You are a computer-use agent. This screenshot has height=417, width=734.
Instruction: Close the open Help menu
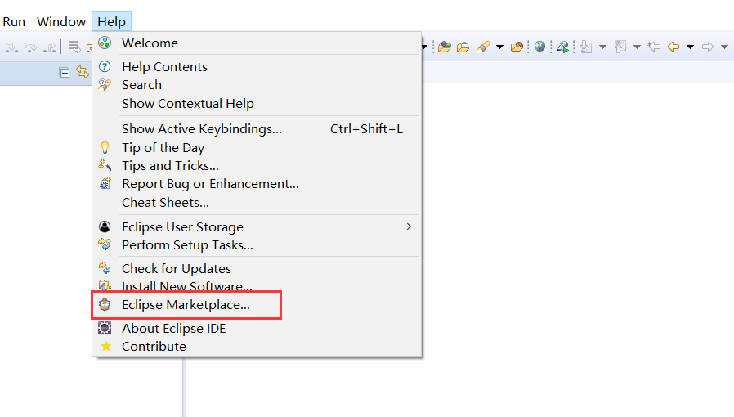(x=111, y=22)
